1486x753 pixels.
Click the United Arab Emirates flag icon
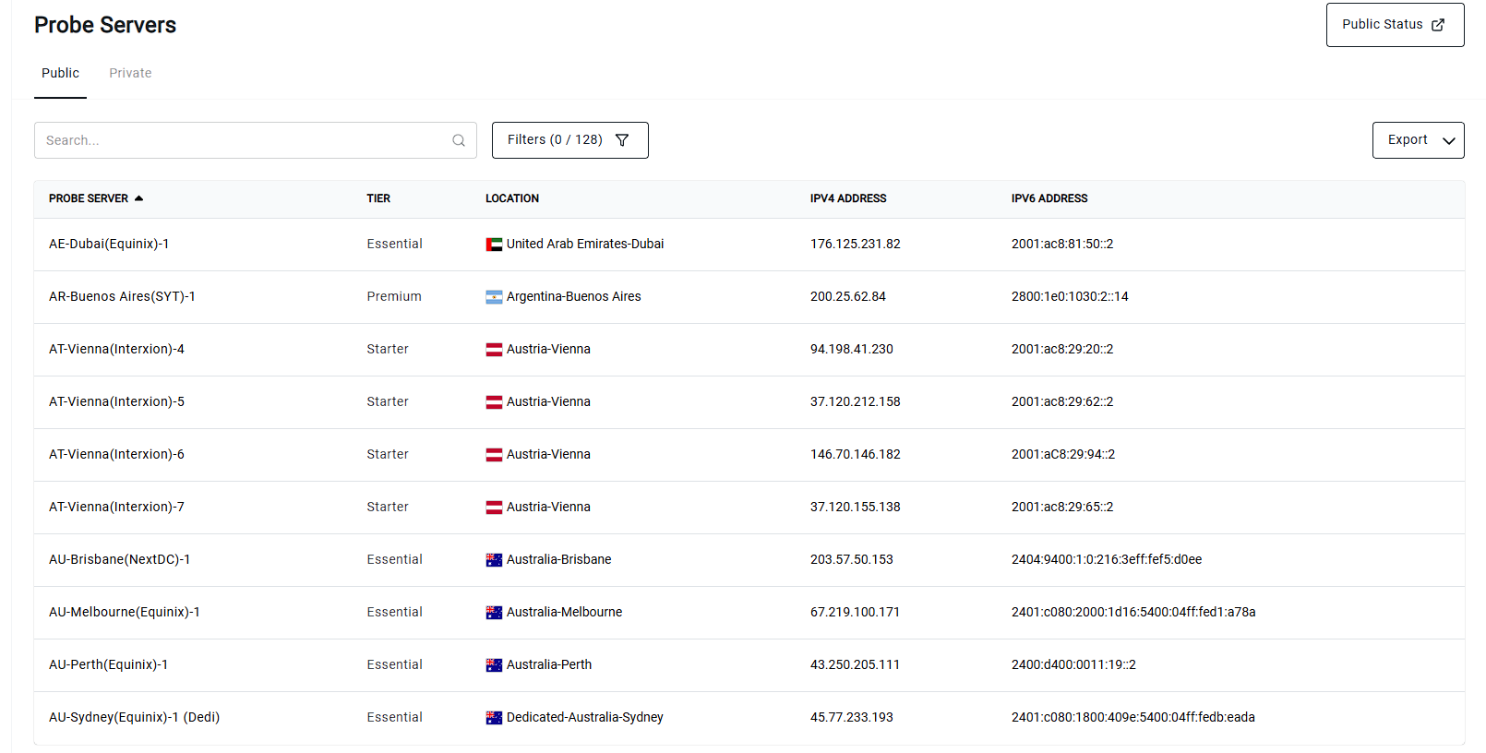[494, 245]
